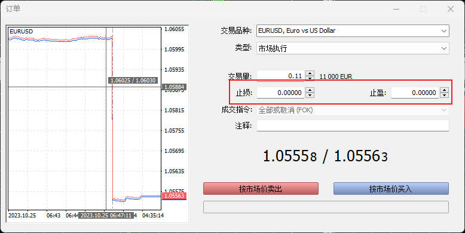Click the red 1.05563 current price tag

(x=175, y=195)
